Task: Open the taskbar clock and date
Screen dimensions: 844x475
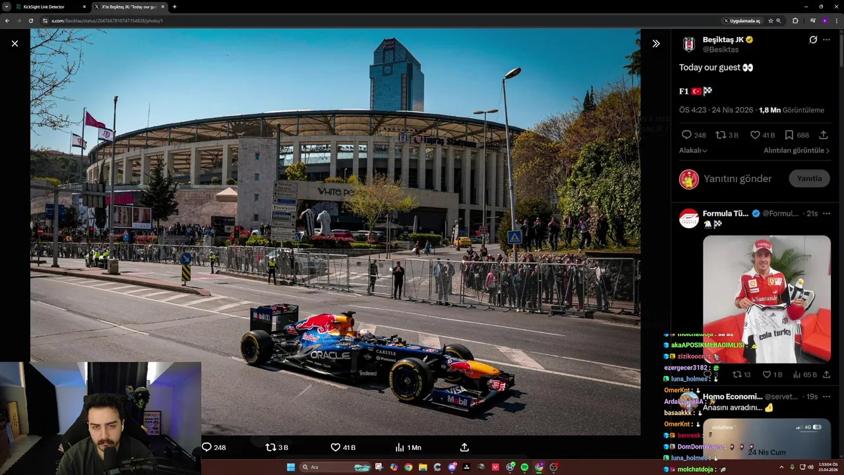Action: (828, 467)
